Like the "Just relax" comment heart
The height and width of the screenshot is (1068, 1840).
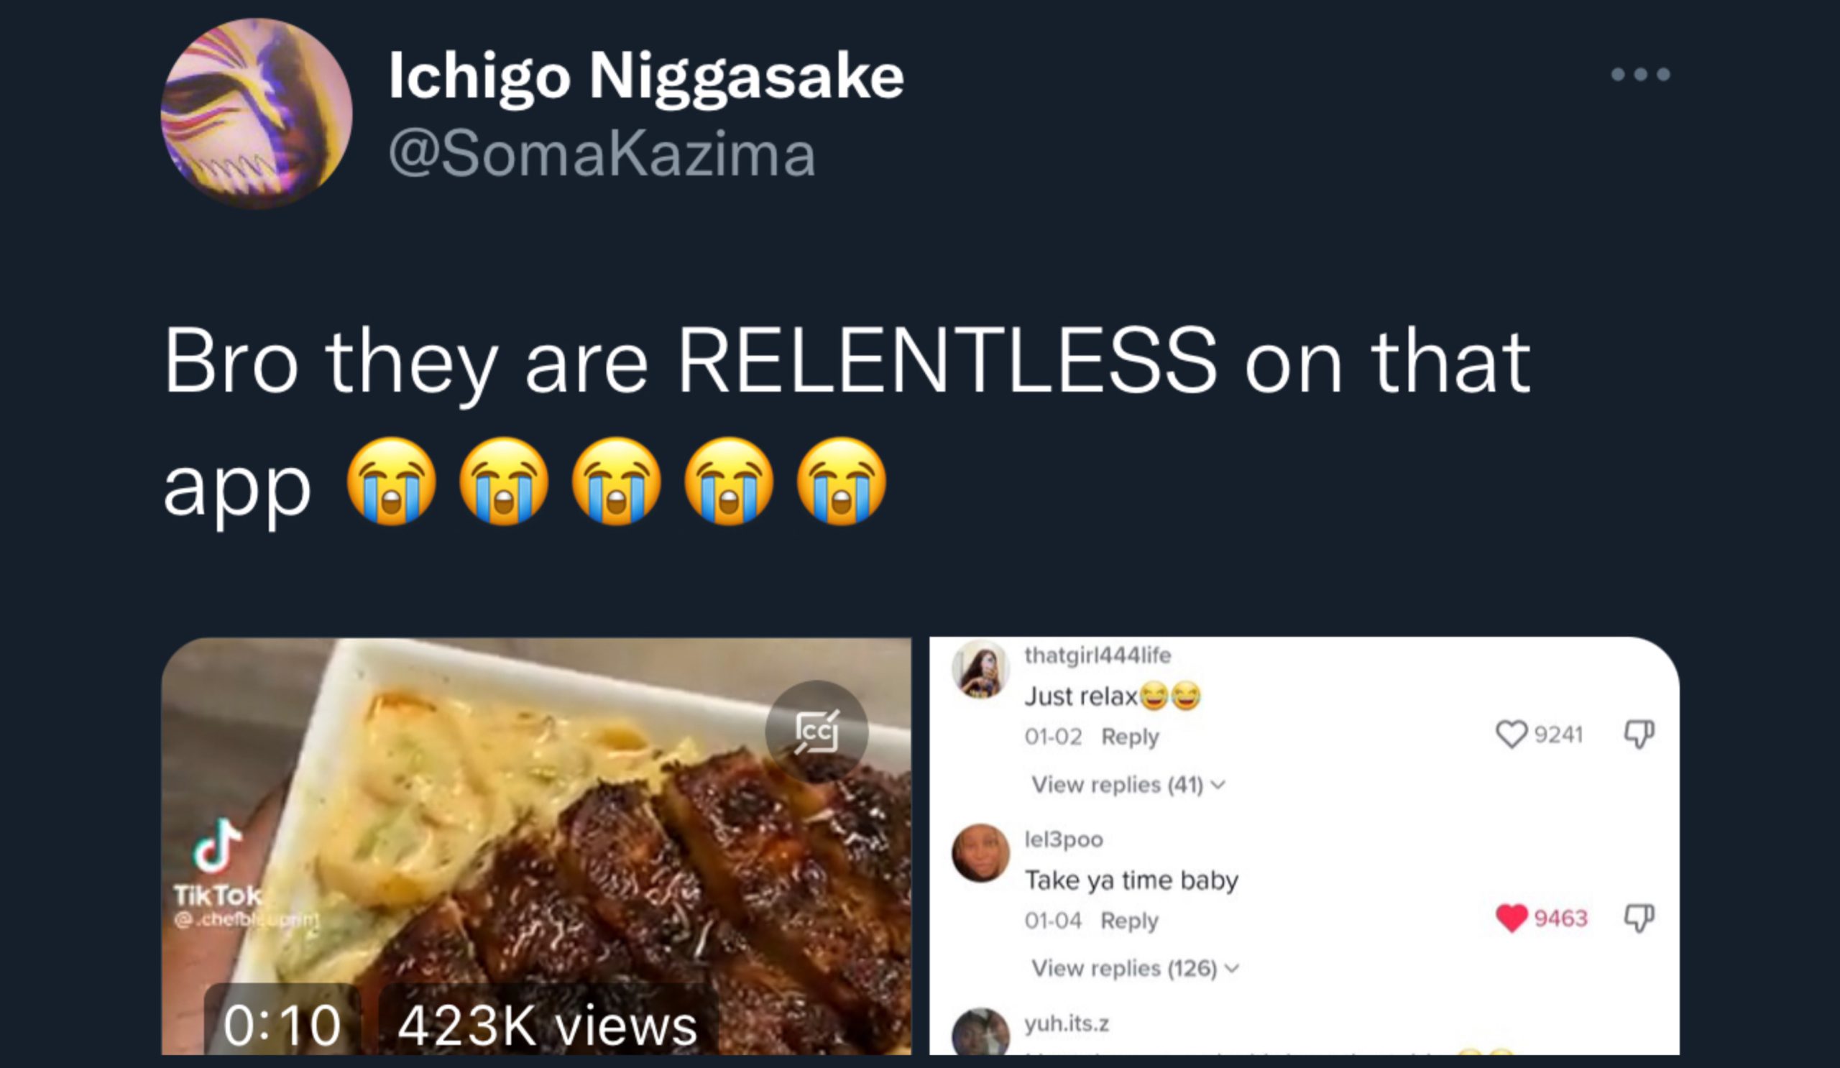(x=1511, y=735)
